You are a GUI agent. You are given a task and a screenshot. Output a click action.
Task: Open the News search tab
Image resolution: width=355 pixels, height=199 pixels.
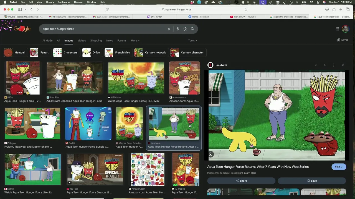(110, 41)
